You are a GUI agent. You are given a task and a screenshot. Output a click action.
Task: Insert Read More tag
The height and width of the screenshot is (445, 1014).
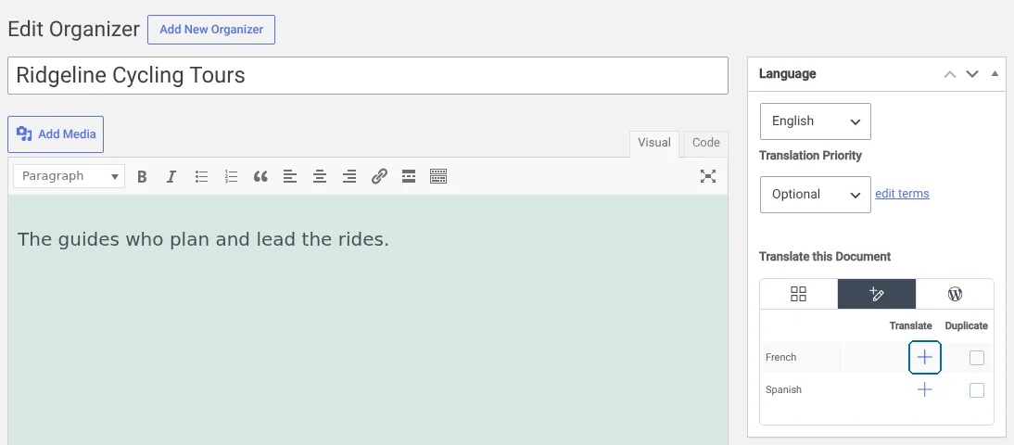pos(409,176)
